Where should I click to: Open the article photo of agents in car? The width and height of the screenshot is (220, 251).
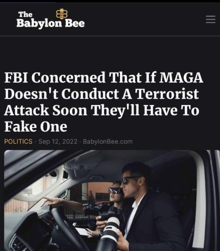tap(112, 200)
